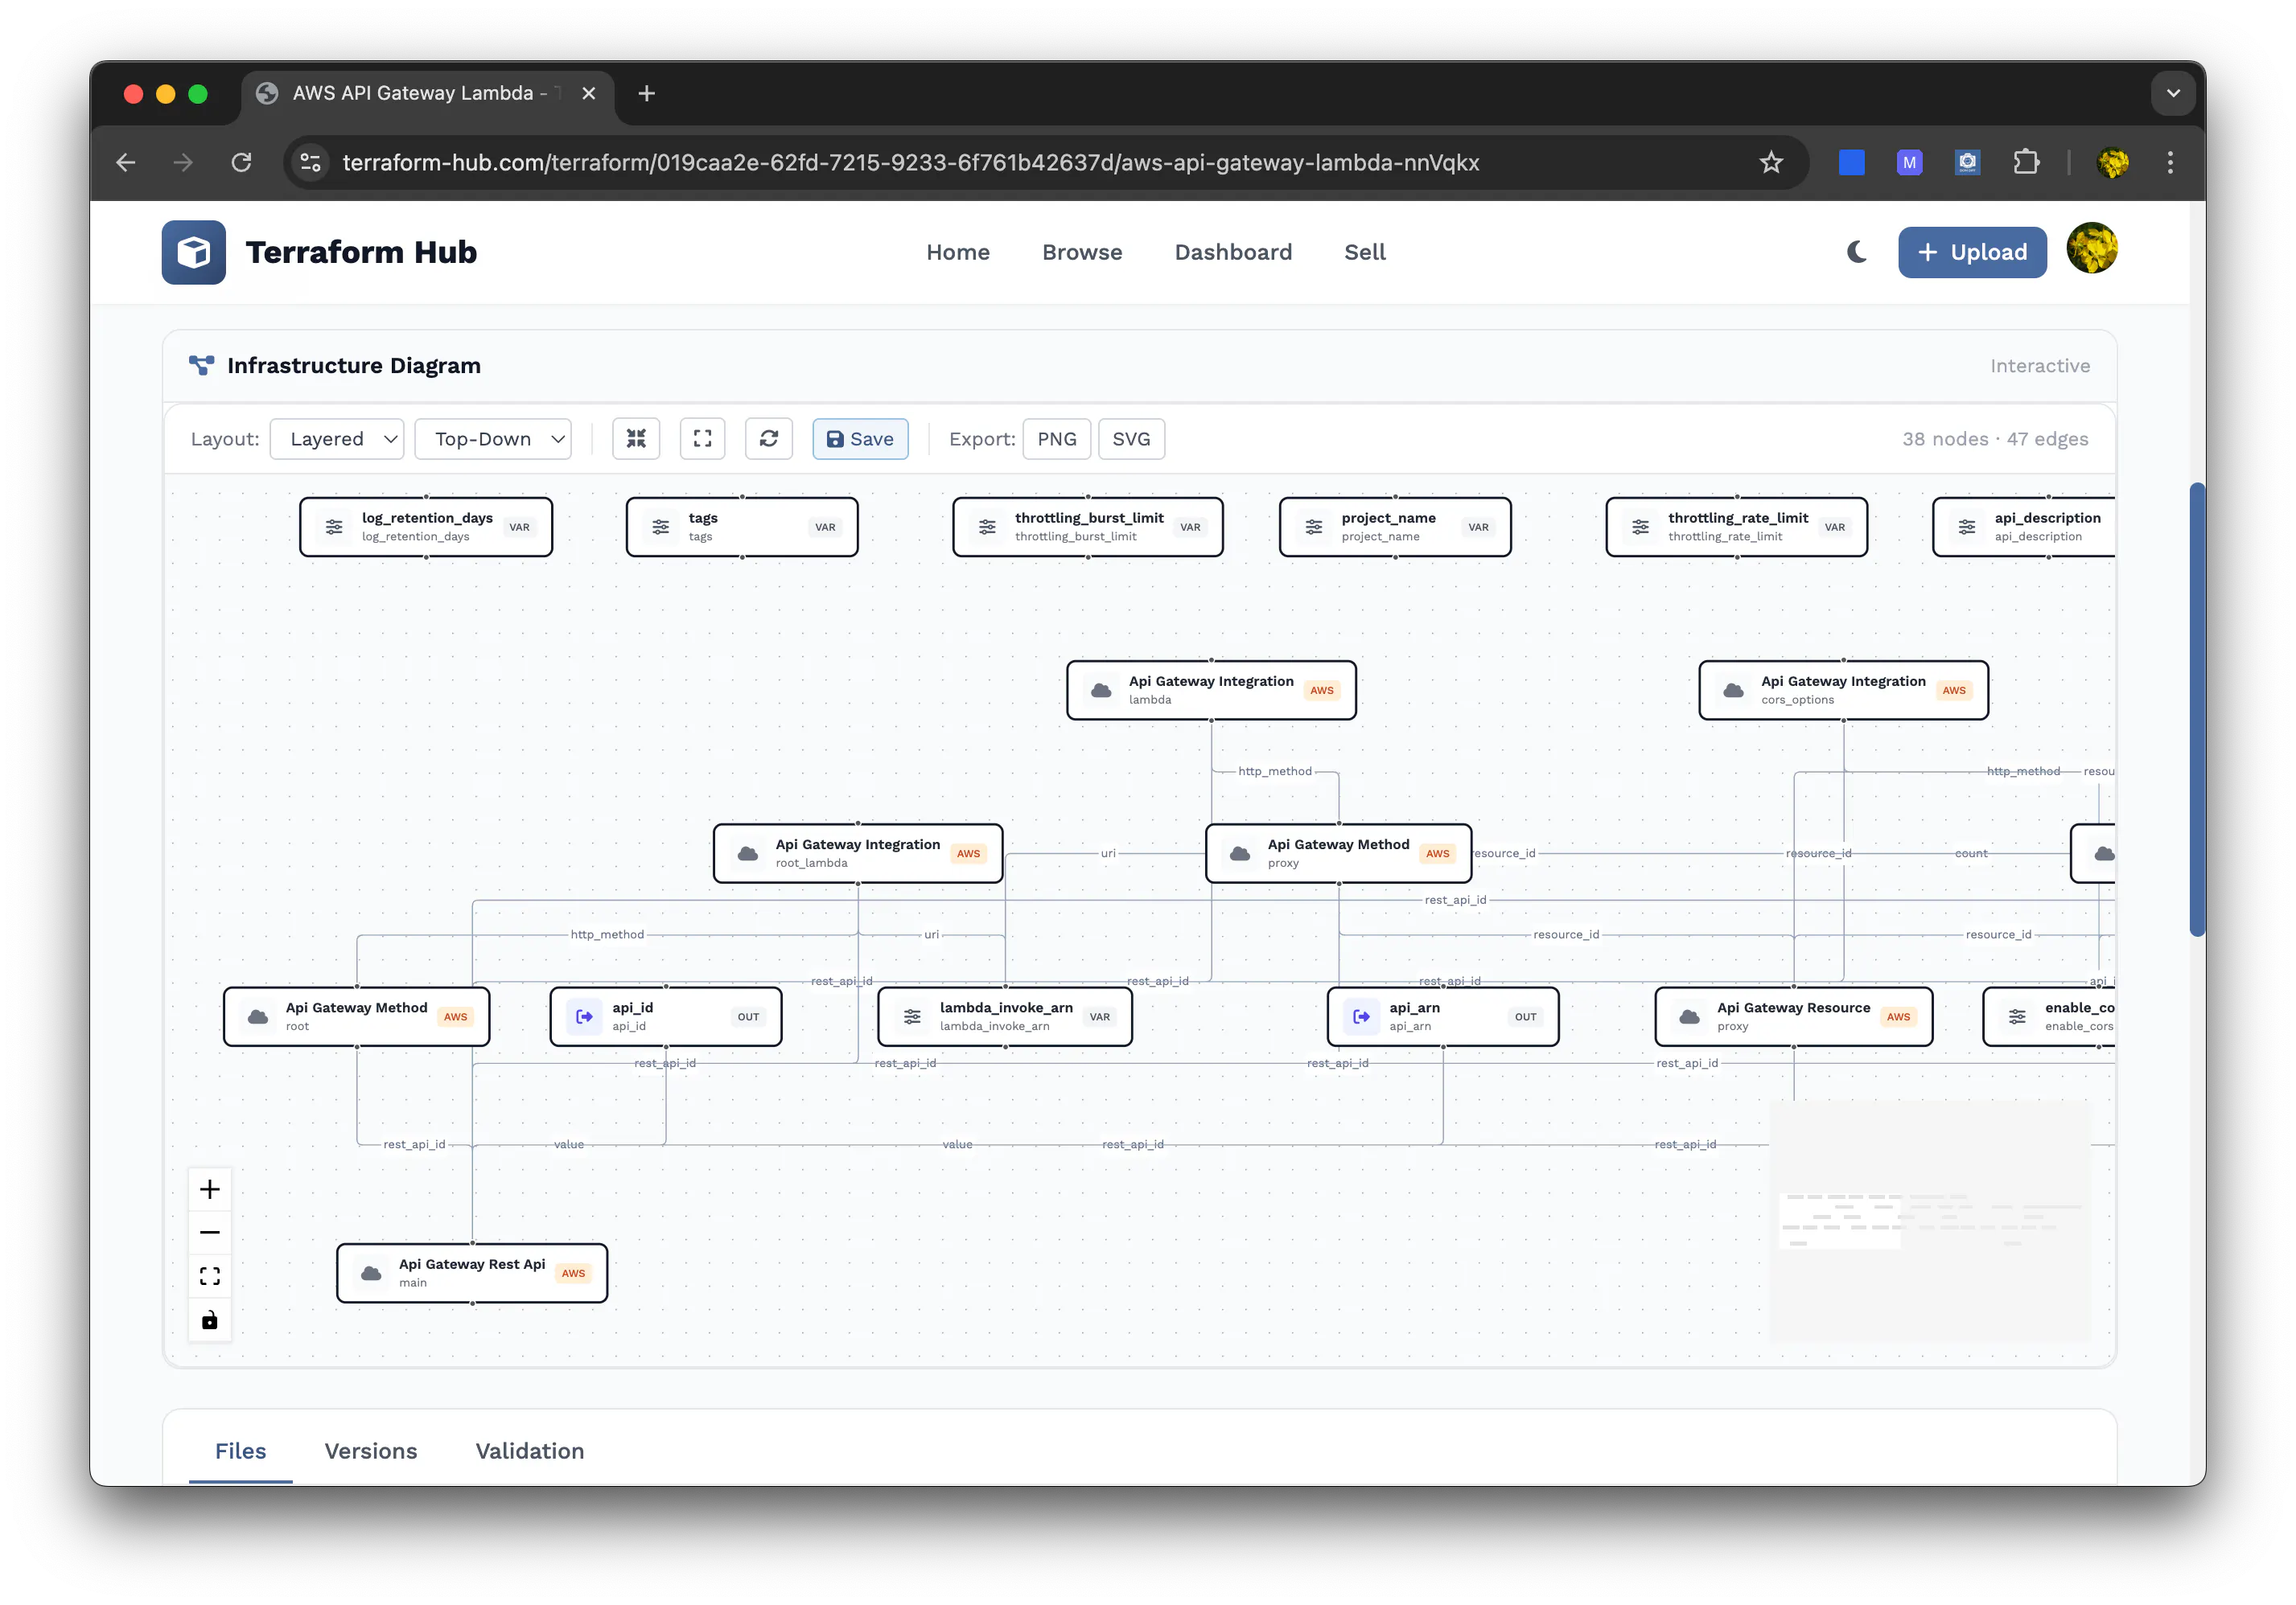Expand the Layered layout dropdown
This screenshot has height=1605, width=2296.
tap(337, 439)
